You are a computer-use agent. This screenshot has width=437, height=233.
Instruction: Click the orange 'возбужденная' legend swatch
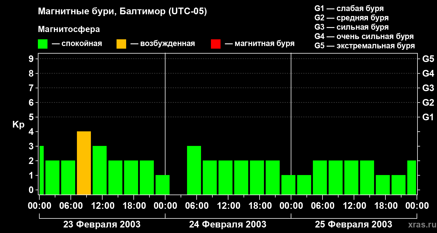[x=121, y=44]
